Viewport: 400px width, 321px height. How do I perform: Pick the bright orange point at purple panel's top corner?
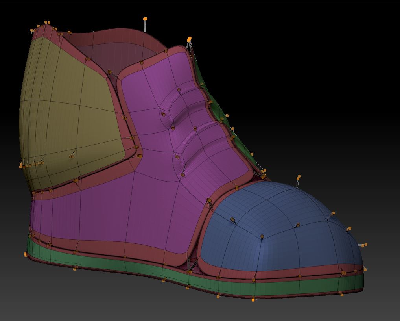pyautogui.click(x=189, y=39)
